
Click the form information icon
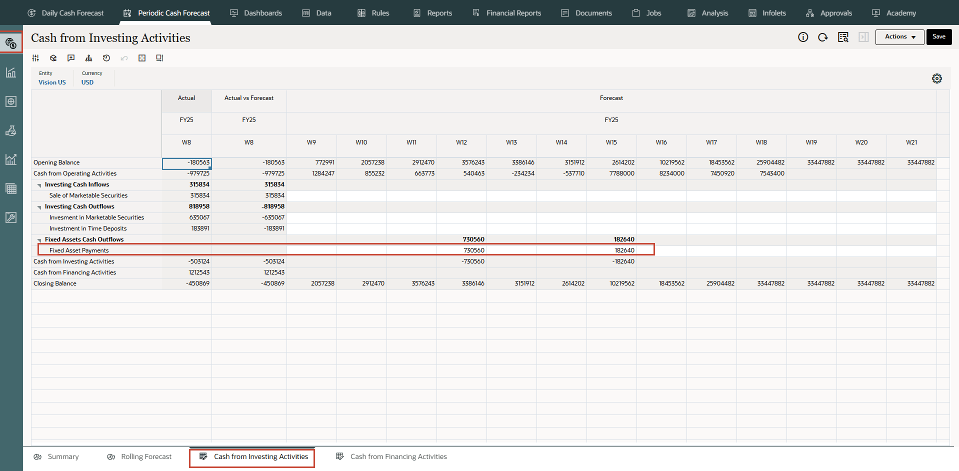coord(803,37)
